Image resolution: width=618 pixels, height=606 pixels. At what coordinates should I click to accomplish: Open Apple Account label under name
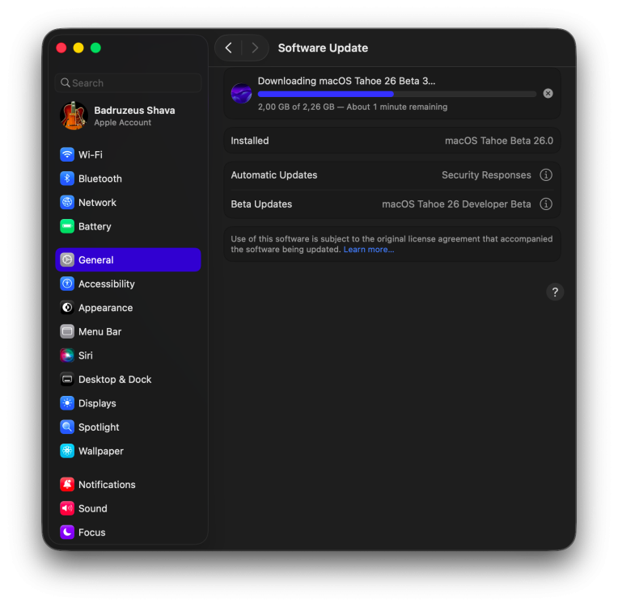(123, 123)
